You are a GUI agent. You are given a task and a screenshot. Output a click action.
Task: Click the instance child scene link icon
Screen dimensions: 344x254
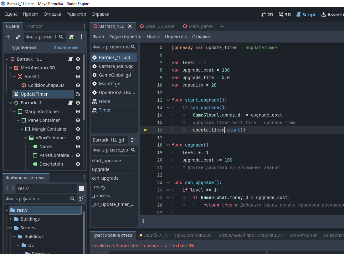coord(18,37)
